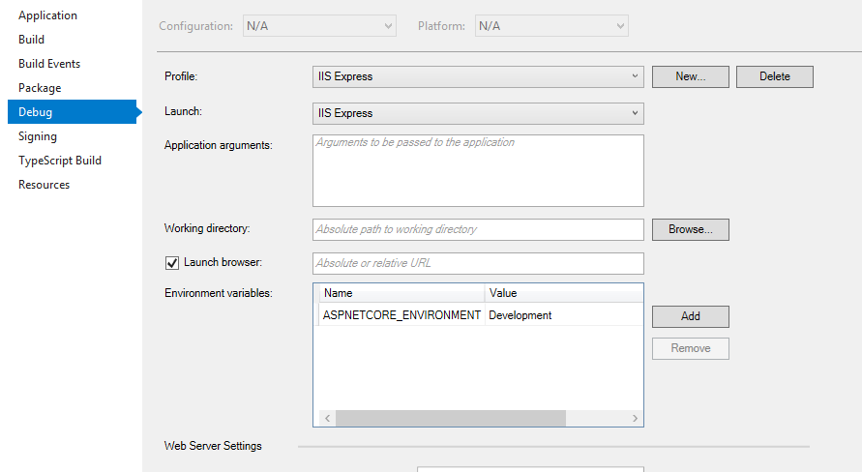
Task: Add a new environment variable
Action: click(x=691, y=316)
